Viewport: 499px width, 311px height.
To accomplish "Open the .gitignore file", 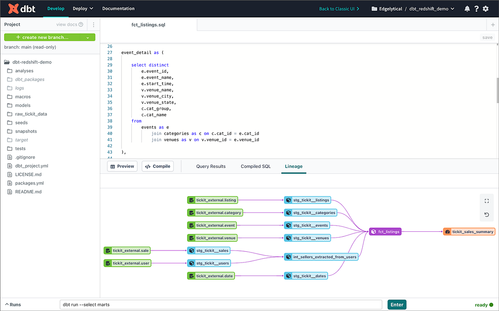I will 20,157.
